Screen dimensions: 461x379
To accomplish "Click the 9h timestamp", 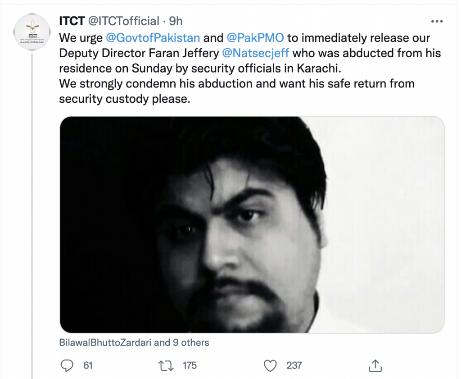I will click(176, 21).
